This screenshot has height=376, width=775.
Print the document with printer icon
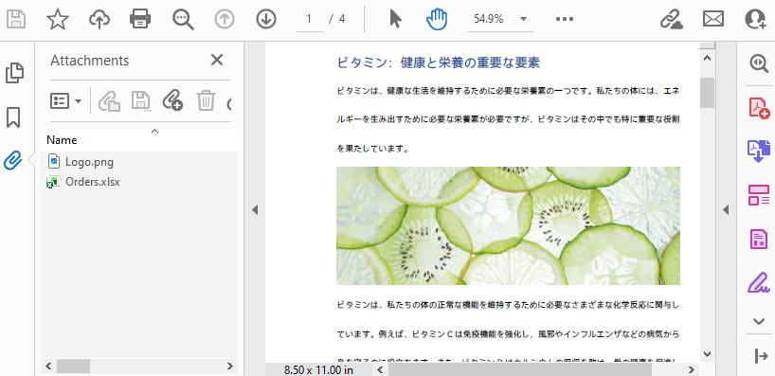point(140,19)
